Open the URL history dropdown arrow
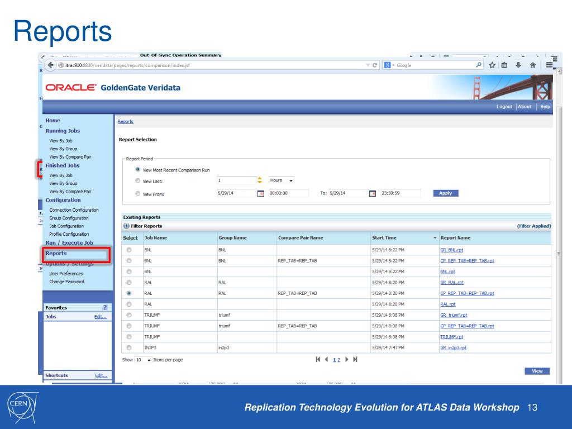Image resolution: width=572 pixels, height=429 pixels. pyautogui.click(x=368, y=65)
